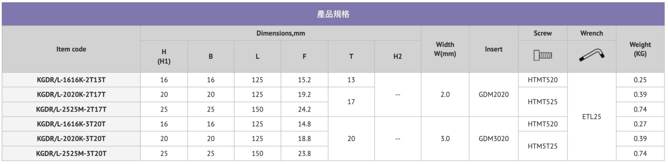This screenshot has width=668, height=164.
Task: Click the Item code column header
Action: click(x=71, y=49)
